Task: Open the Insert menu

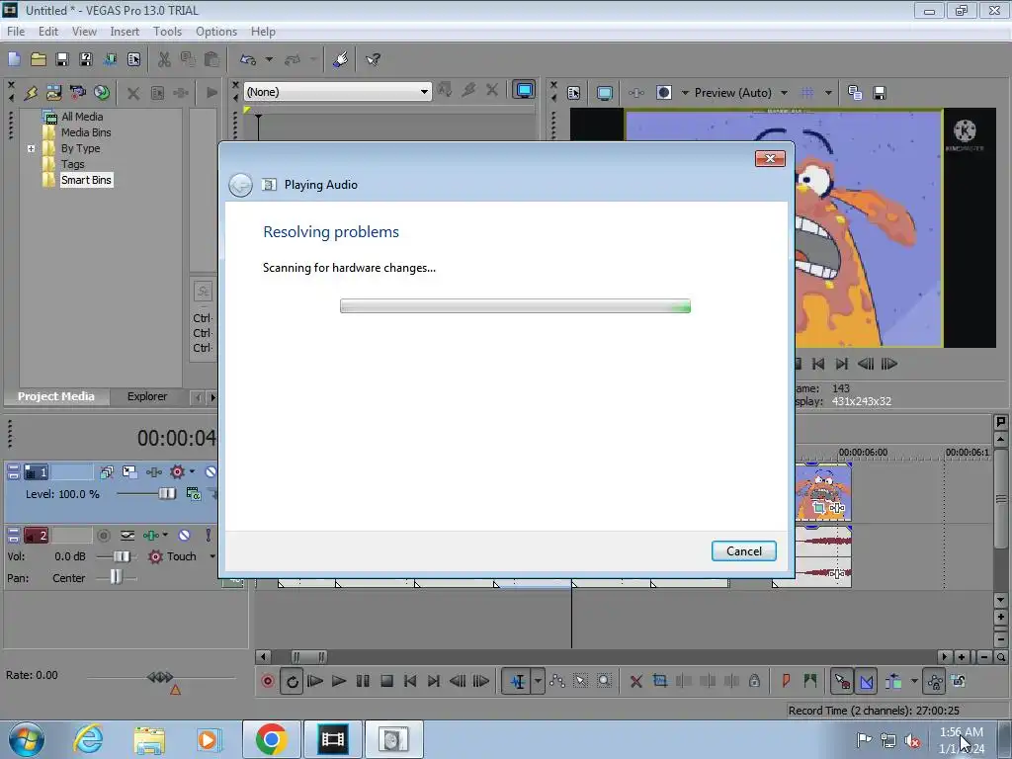Action: tap(125, 31)
